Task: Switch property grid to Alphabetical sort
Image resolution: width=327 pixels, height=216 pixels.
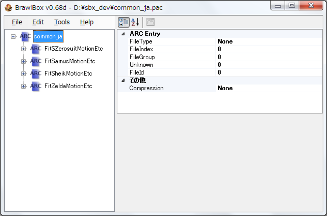Action: 135,22
